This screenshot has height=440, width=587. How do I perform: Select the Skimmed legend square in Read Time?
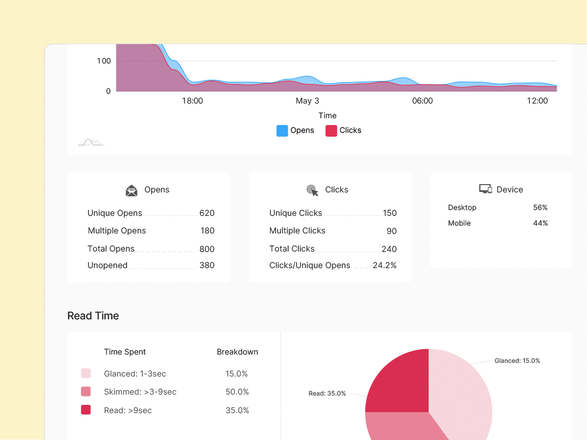pyautogui.click(x=86, y=391)
